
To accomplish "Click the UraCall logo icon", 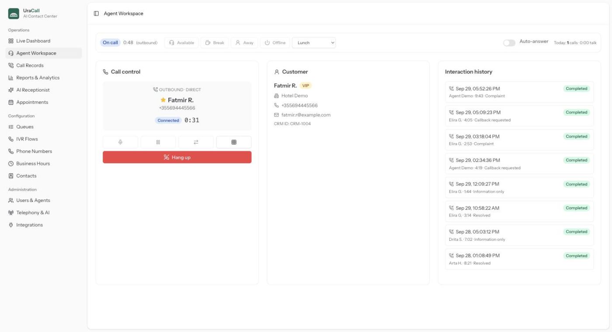I will click(14, 14).
